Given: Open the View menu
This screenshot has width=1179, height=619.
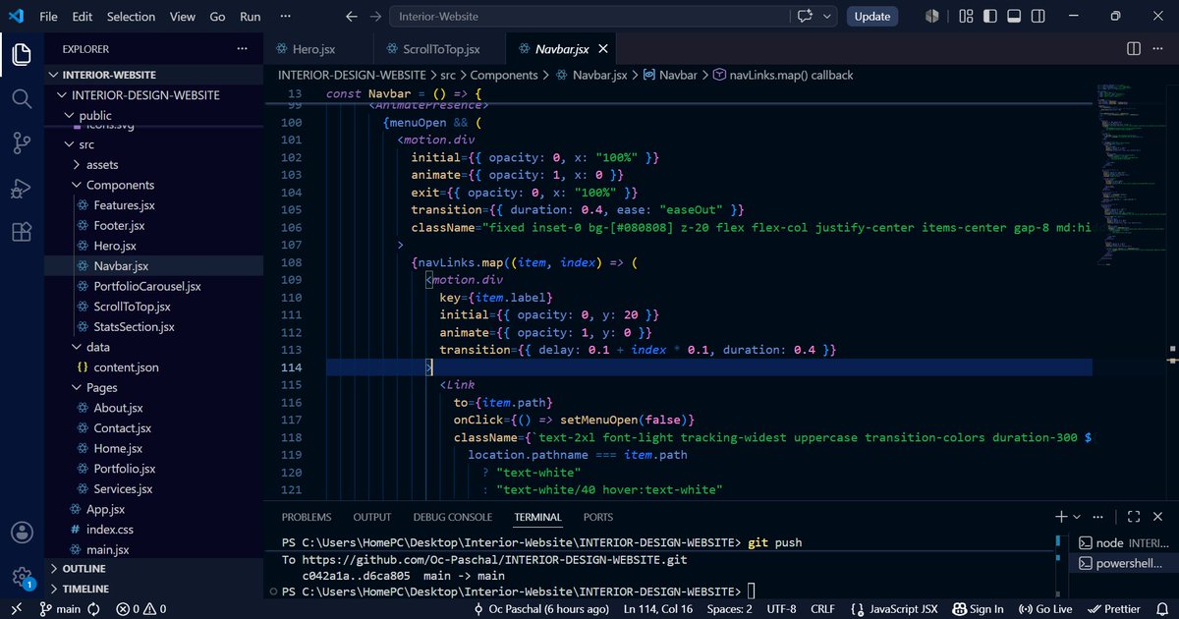Looking at the screenshot, I should pos(182,16).
